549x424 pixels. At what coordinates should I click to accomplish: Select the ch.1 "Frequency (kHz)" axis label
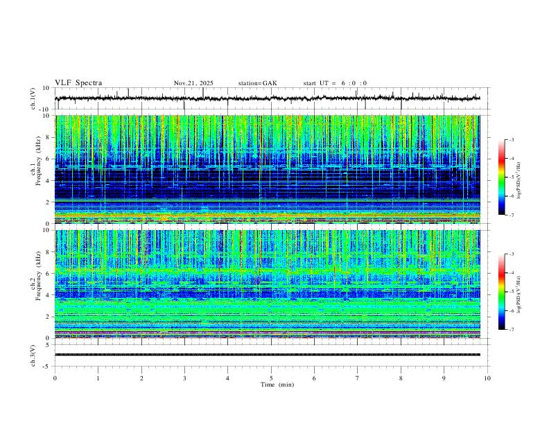tap(39, 161)
